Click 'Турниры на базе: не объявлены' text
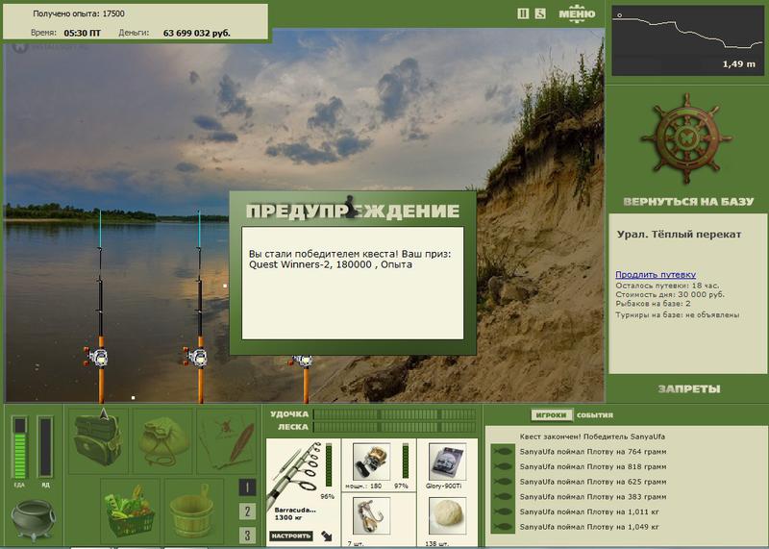 click(678, 315)
